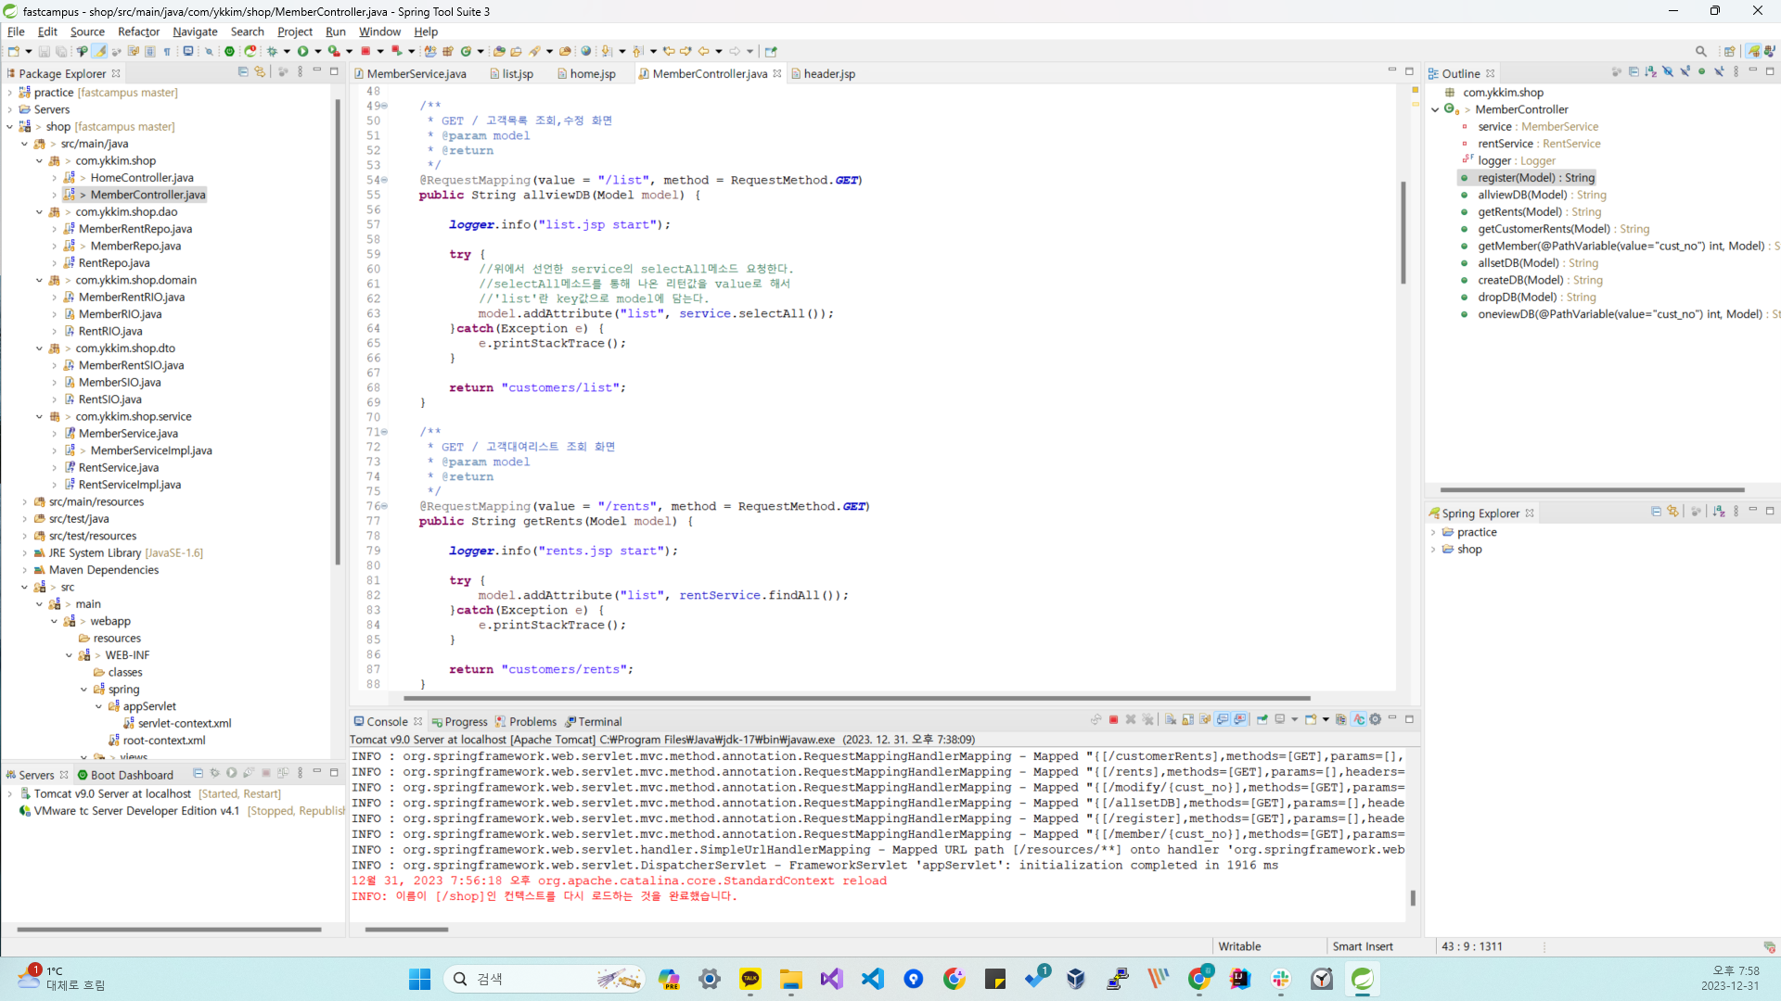The height and width of the screenshot is (1001, 1781).
Task: Open dropdown arrow next to Run button
Action: point(318,51)
